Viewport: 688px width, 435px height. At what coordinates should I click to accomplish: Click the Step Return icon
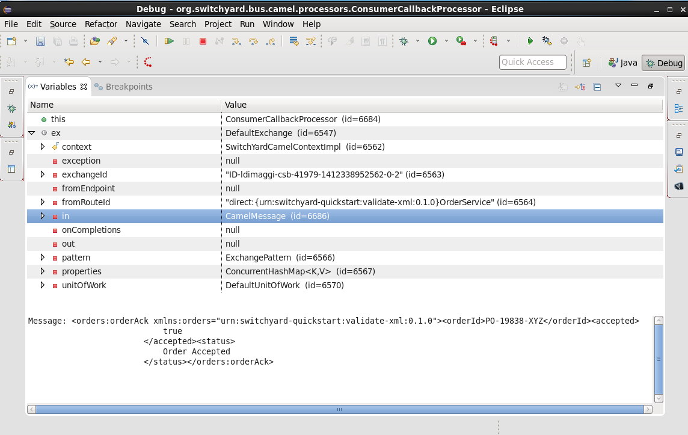tap(271, 42)
